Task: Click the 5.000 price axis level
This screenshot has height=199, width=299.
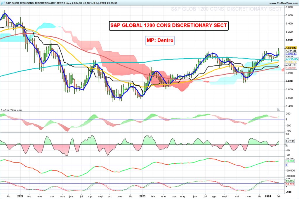Action: tap(289, 40)
